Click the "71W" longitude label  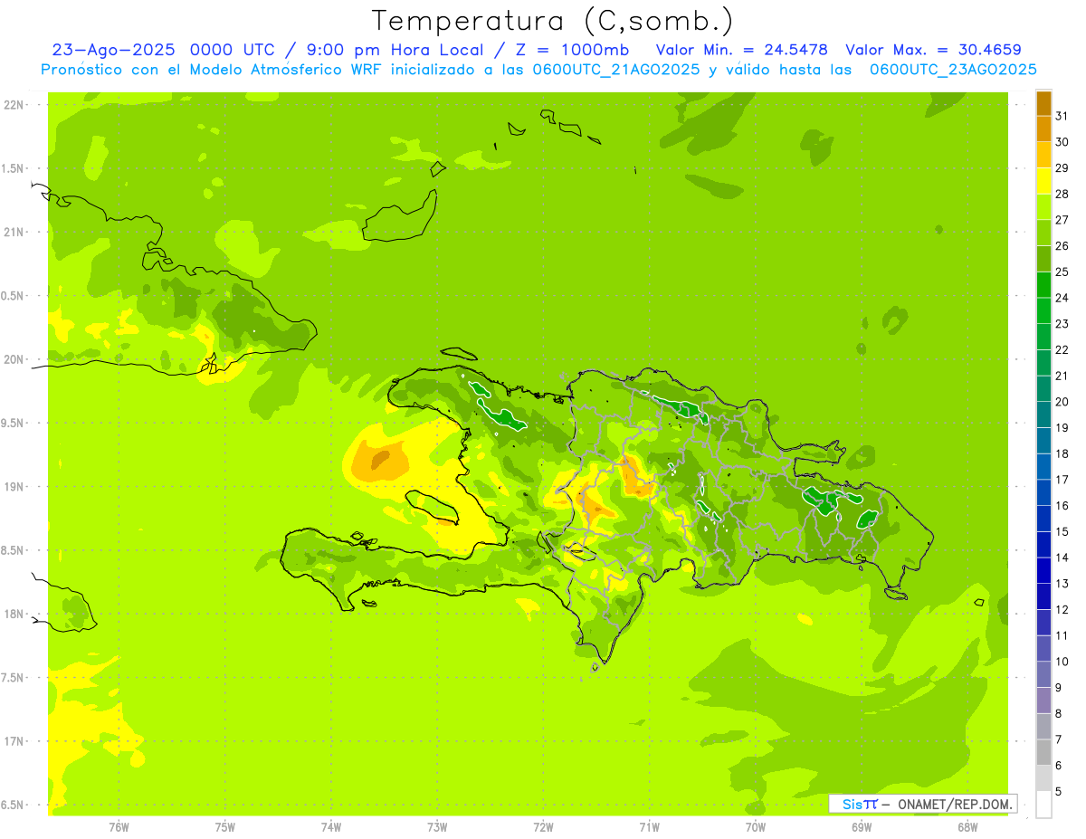tap(649, 827)
